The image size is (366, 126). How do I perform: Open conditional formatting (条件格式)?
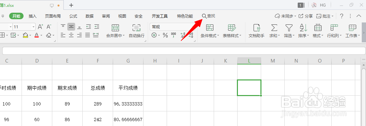[209, 31]
